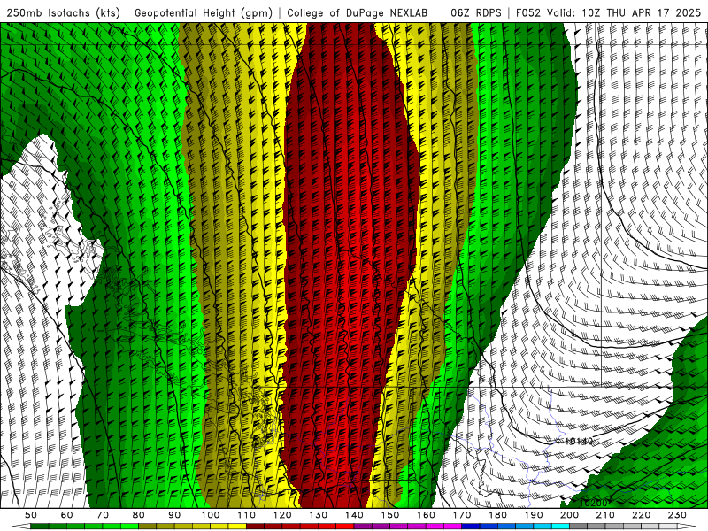Click the darkest green swatch in the color bar
The height and width of the screenshot is (531, 708).
(x=40, y=527)
